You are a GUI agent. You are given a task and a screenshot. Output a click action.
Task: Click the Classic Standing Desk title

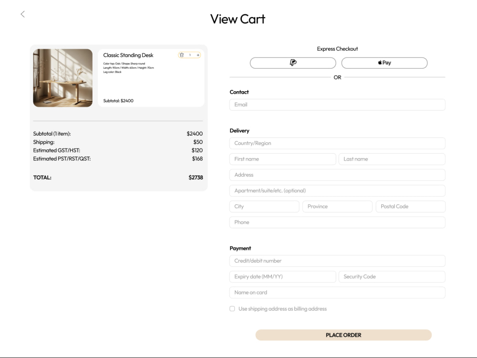tap(128, 55)
